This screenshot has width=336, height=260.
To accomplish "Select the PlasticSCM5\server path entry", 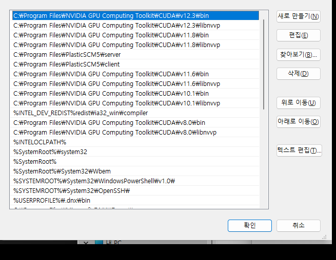I will pyautogui.click(x=135, y=55).
